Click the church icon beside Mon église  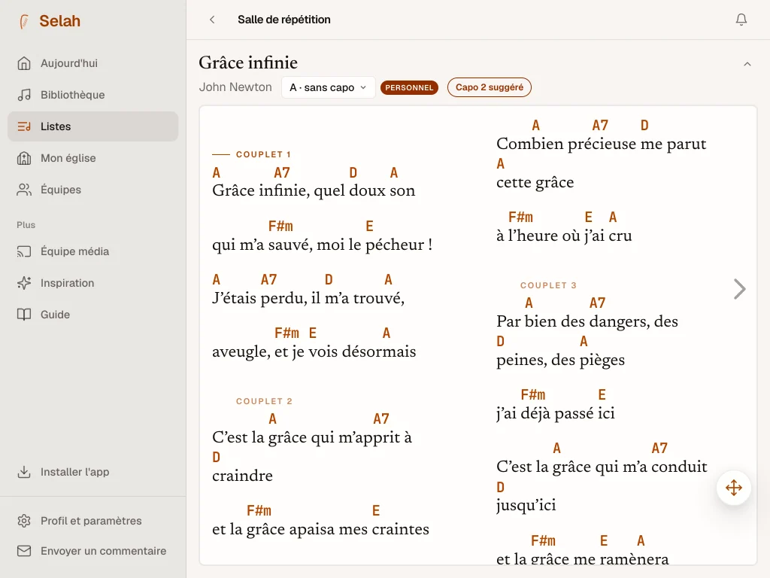click(x=24, y=158)
